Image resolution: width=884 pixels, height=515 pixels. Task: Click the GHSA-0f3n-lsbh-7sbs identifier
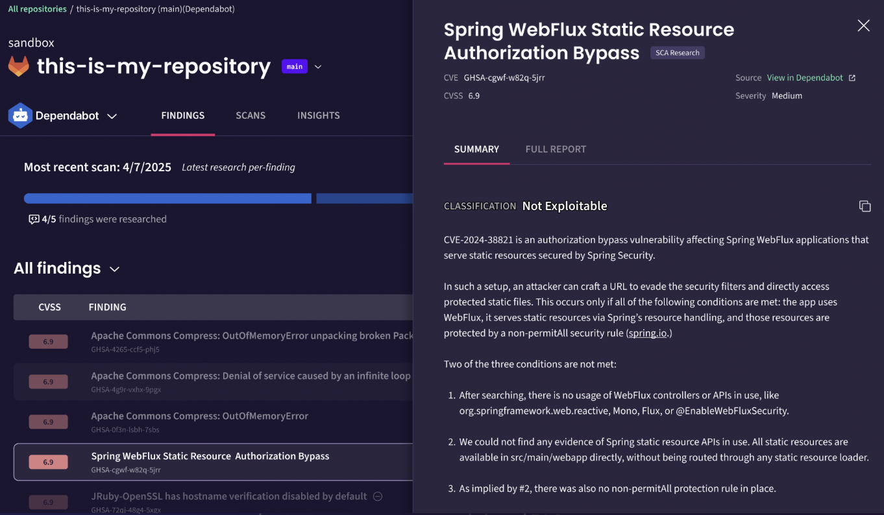coord(125,430)
